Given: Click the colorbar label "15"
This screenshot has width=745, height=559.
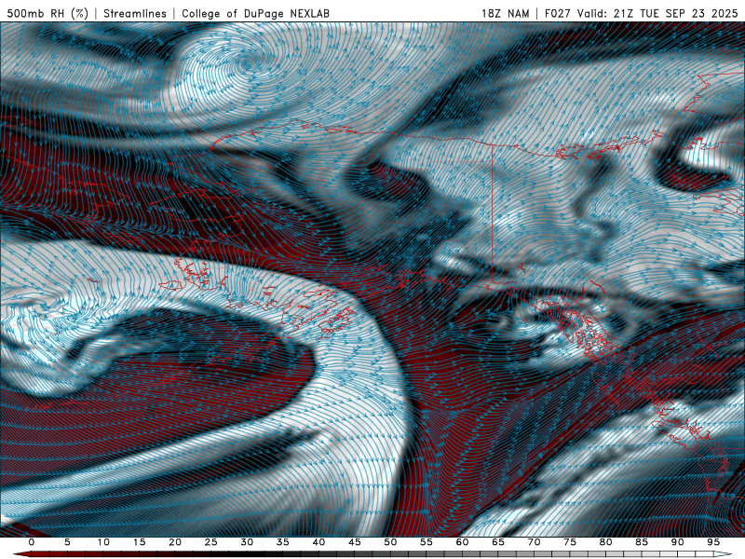Looking at the screenshot, I should (139, 542).
